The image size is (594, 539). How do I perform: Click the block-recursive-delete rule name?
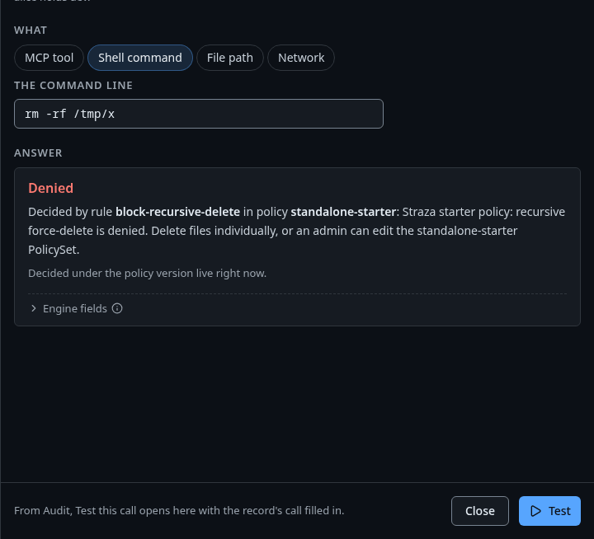[177, 212]
